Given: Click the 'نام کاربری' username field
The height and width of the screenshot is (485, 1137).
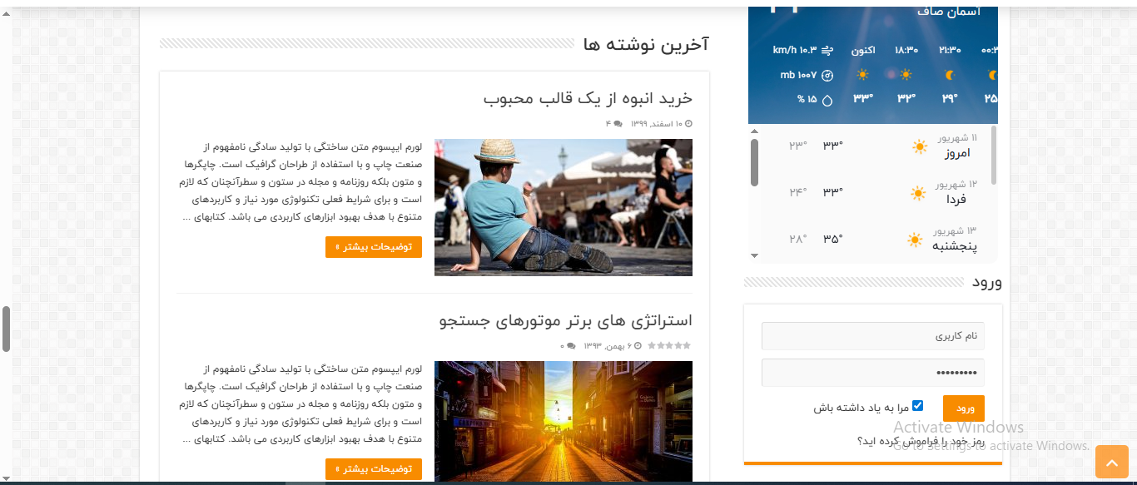Looking at the screenshot, I should [x=872, y=336].
